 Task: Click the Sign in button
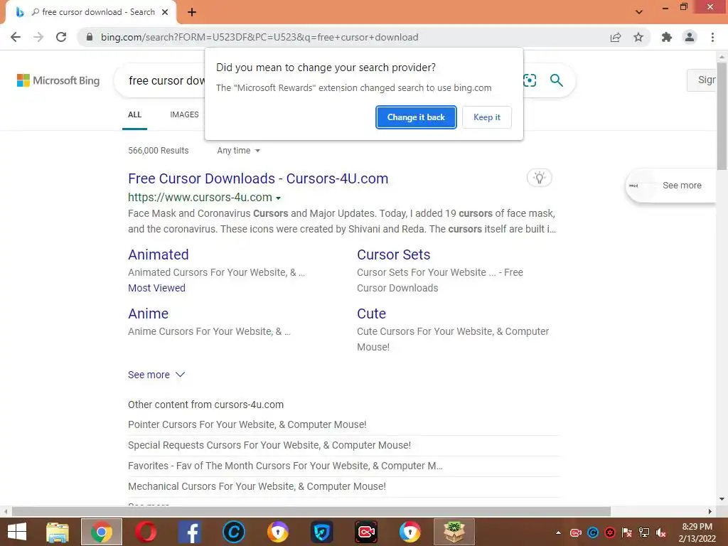pos(702,80)
